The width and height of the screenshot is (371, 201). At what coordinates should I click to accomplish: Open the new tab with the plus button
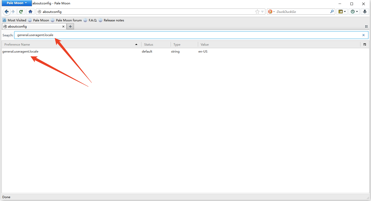point(70,26)
